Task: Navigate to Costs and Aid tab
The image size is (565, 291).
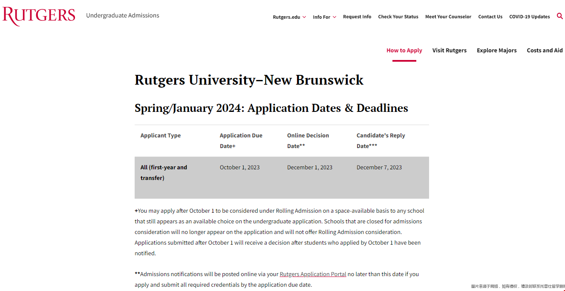Action: (545, 50)
